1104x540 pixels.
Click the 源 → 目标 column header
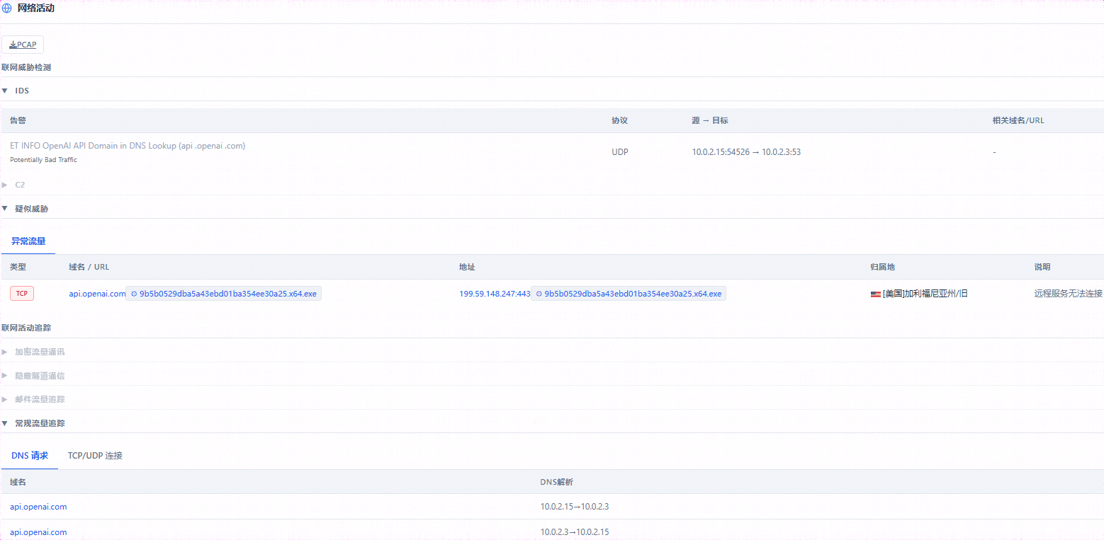coord(710,120)
